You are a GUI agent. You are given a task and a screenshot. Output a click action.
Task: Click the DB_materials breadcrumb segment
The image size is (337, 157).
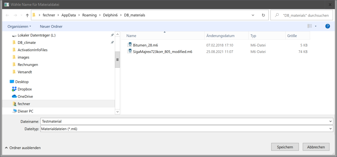pyautogui.click(x=134, y=15)
